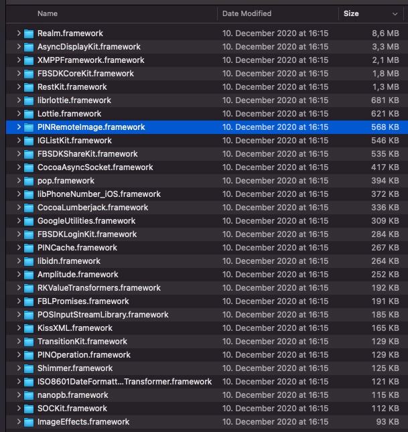Expand the Realm.framework folder

point(19,33)
